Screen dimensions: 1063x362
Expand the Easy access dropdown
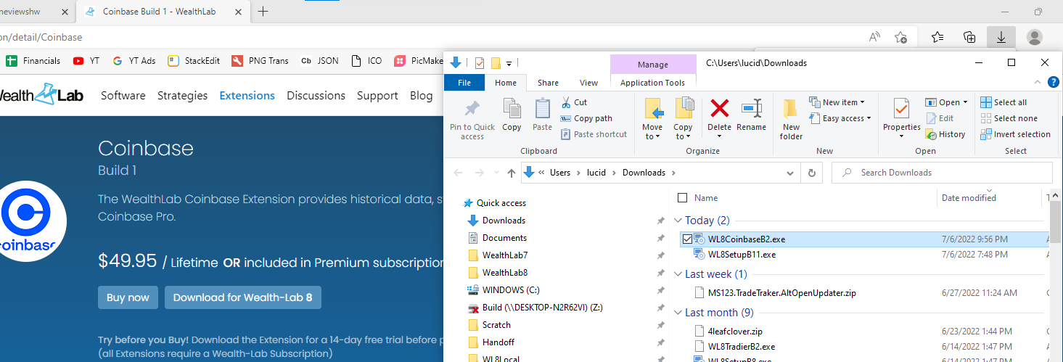point(846,118)
